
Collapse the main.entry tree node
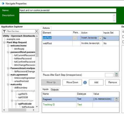click(8, 85)
